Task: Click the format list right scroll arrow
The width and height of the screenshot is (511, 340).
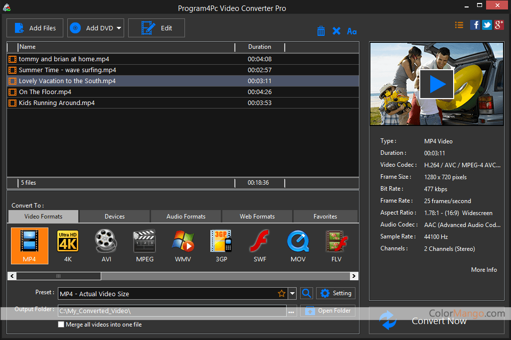Action: click(x=354, y=276)
